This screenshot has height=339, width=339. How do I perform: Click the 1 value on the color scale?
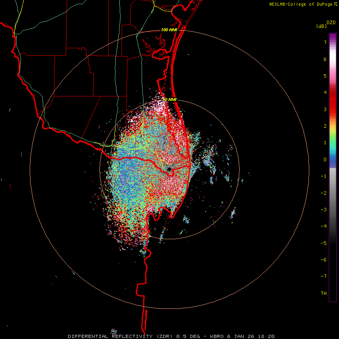tap(325, 143)
